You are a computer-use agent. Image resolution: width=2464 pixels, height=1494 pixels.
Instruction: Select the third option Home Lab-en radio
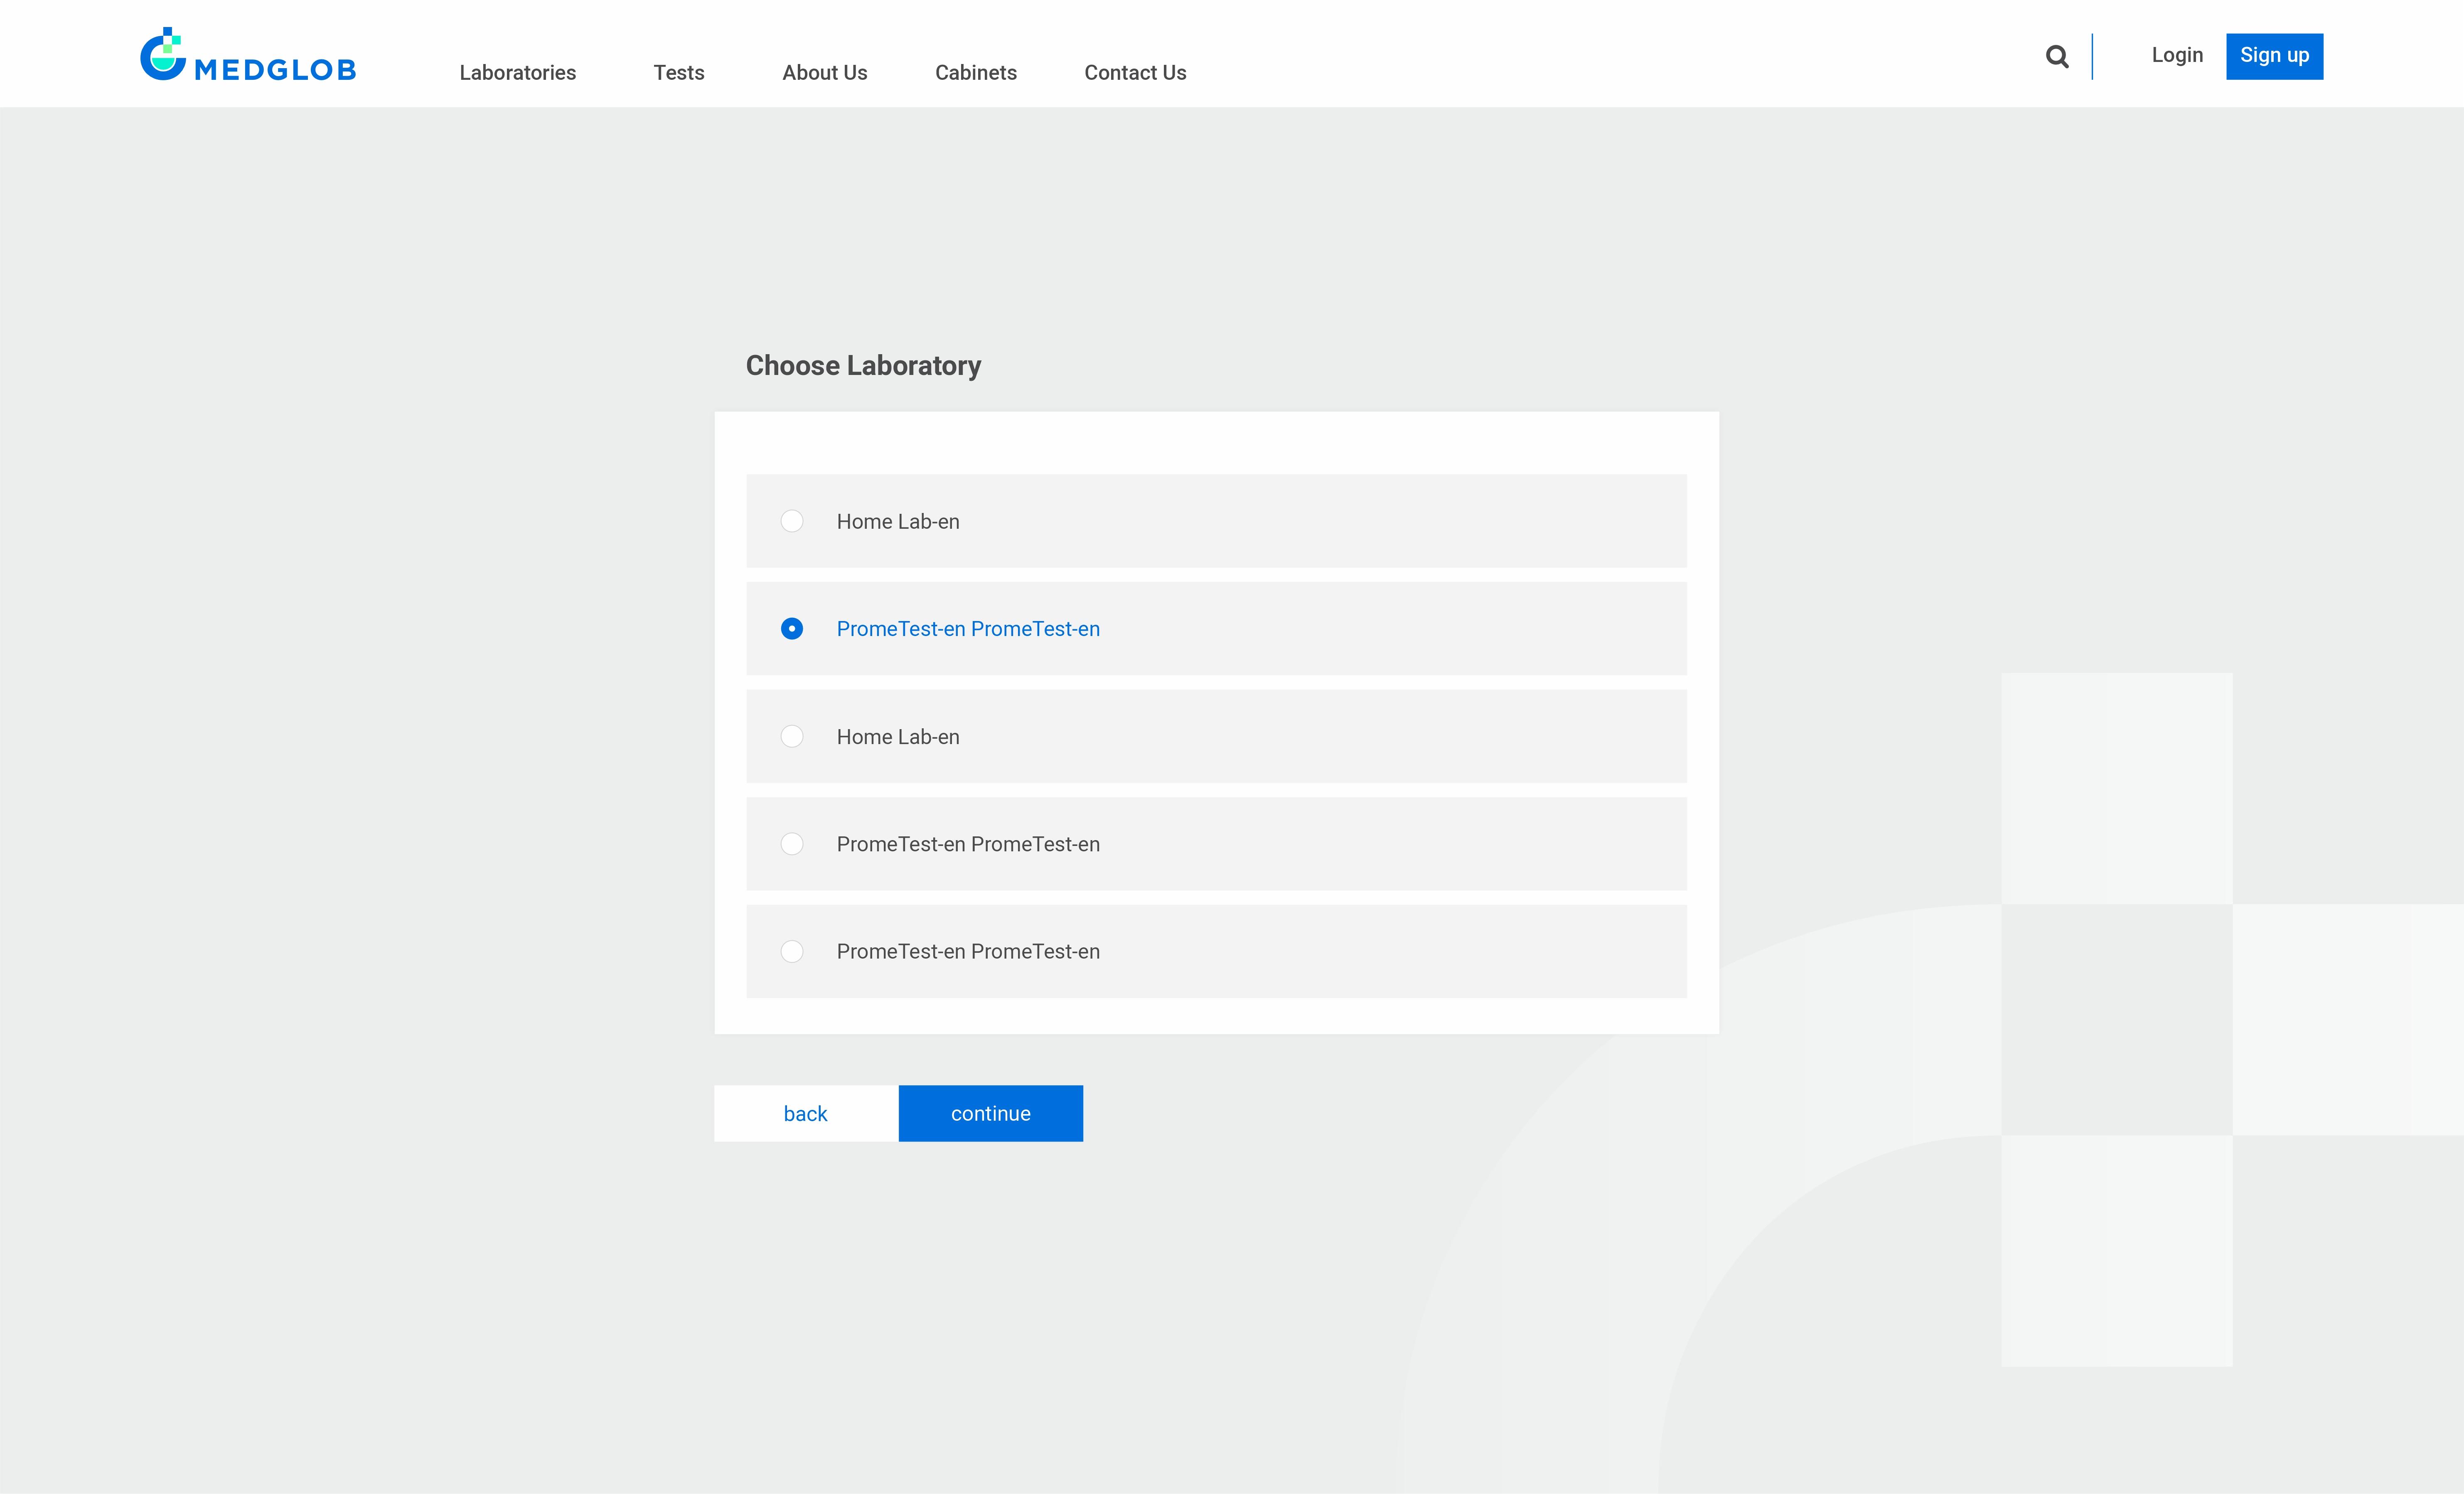tap(791, 737)
